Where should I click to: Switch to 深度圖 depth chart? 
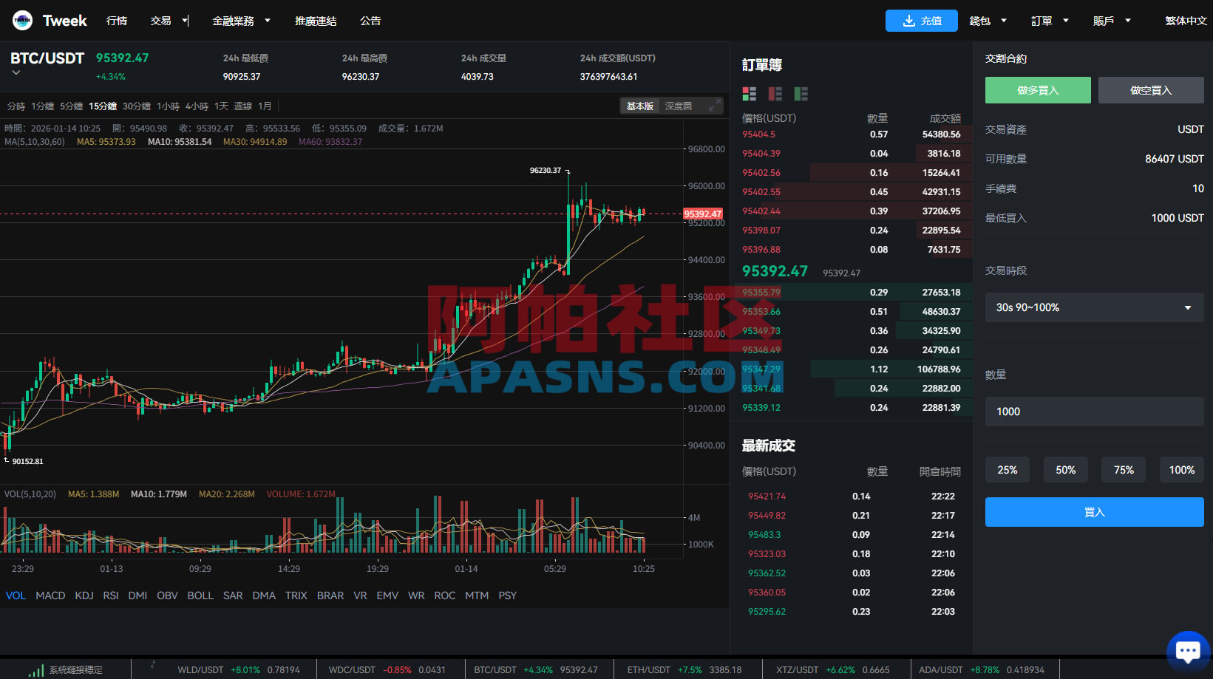(x=679, y=106)
